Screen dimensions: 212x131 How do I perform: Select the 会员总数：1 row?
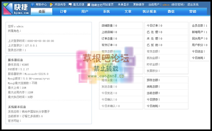200,26
